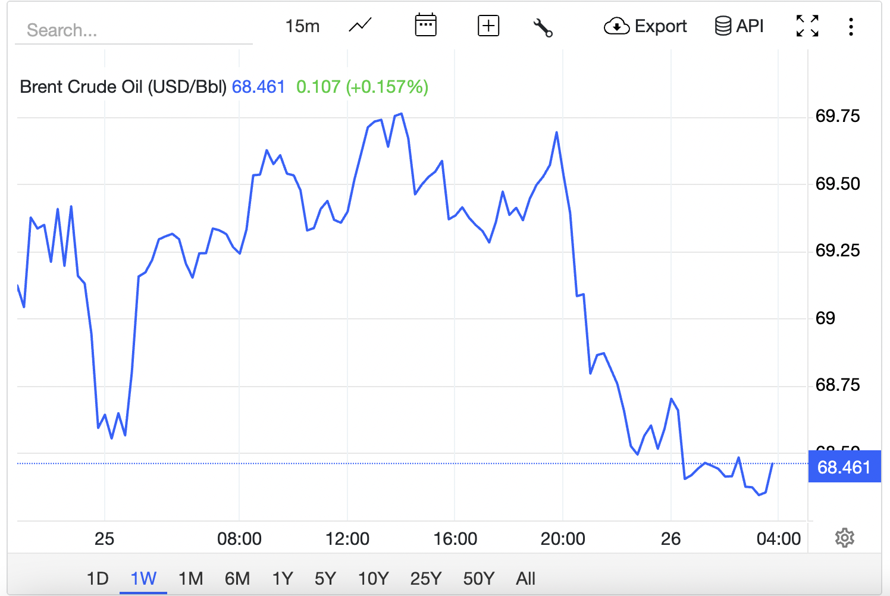Show All historical data range
This screenshot has width=890, height=596.
point(526,578)
